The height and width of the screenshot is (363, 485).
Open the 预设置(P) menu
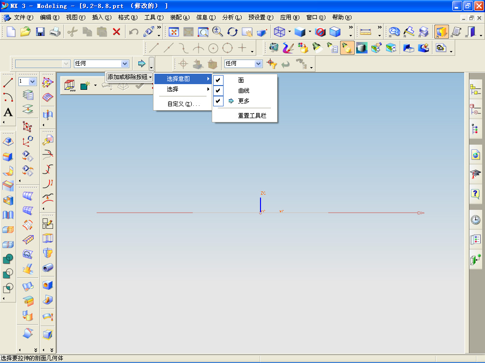[x=261, y=17]
